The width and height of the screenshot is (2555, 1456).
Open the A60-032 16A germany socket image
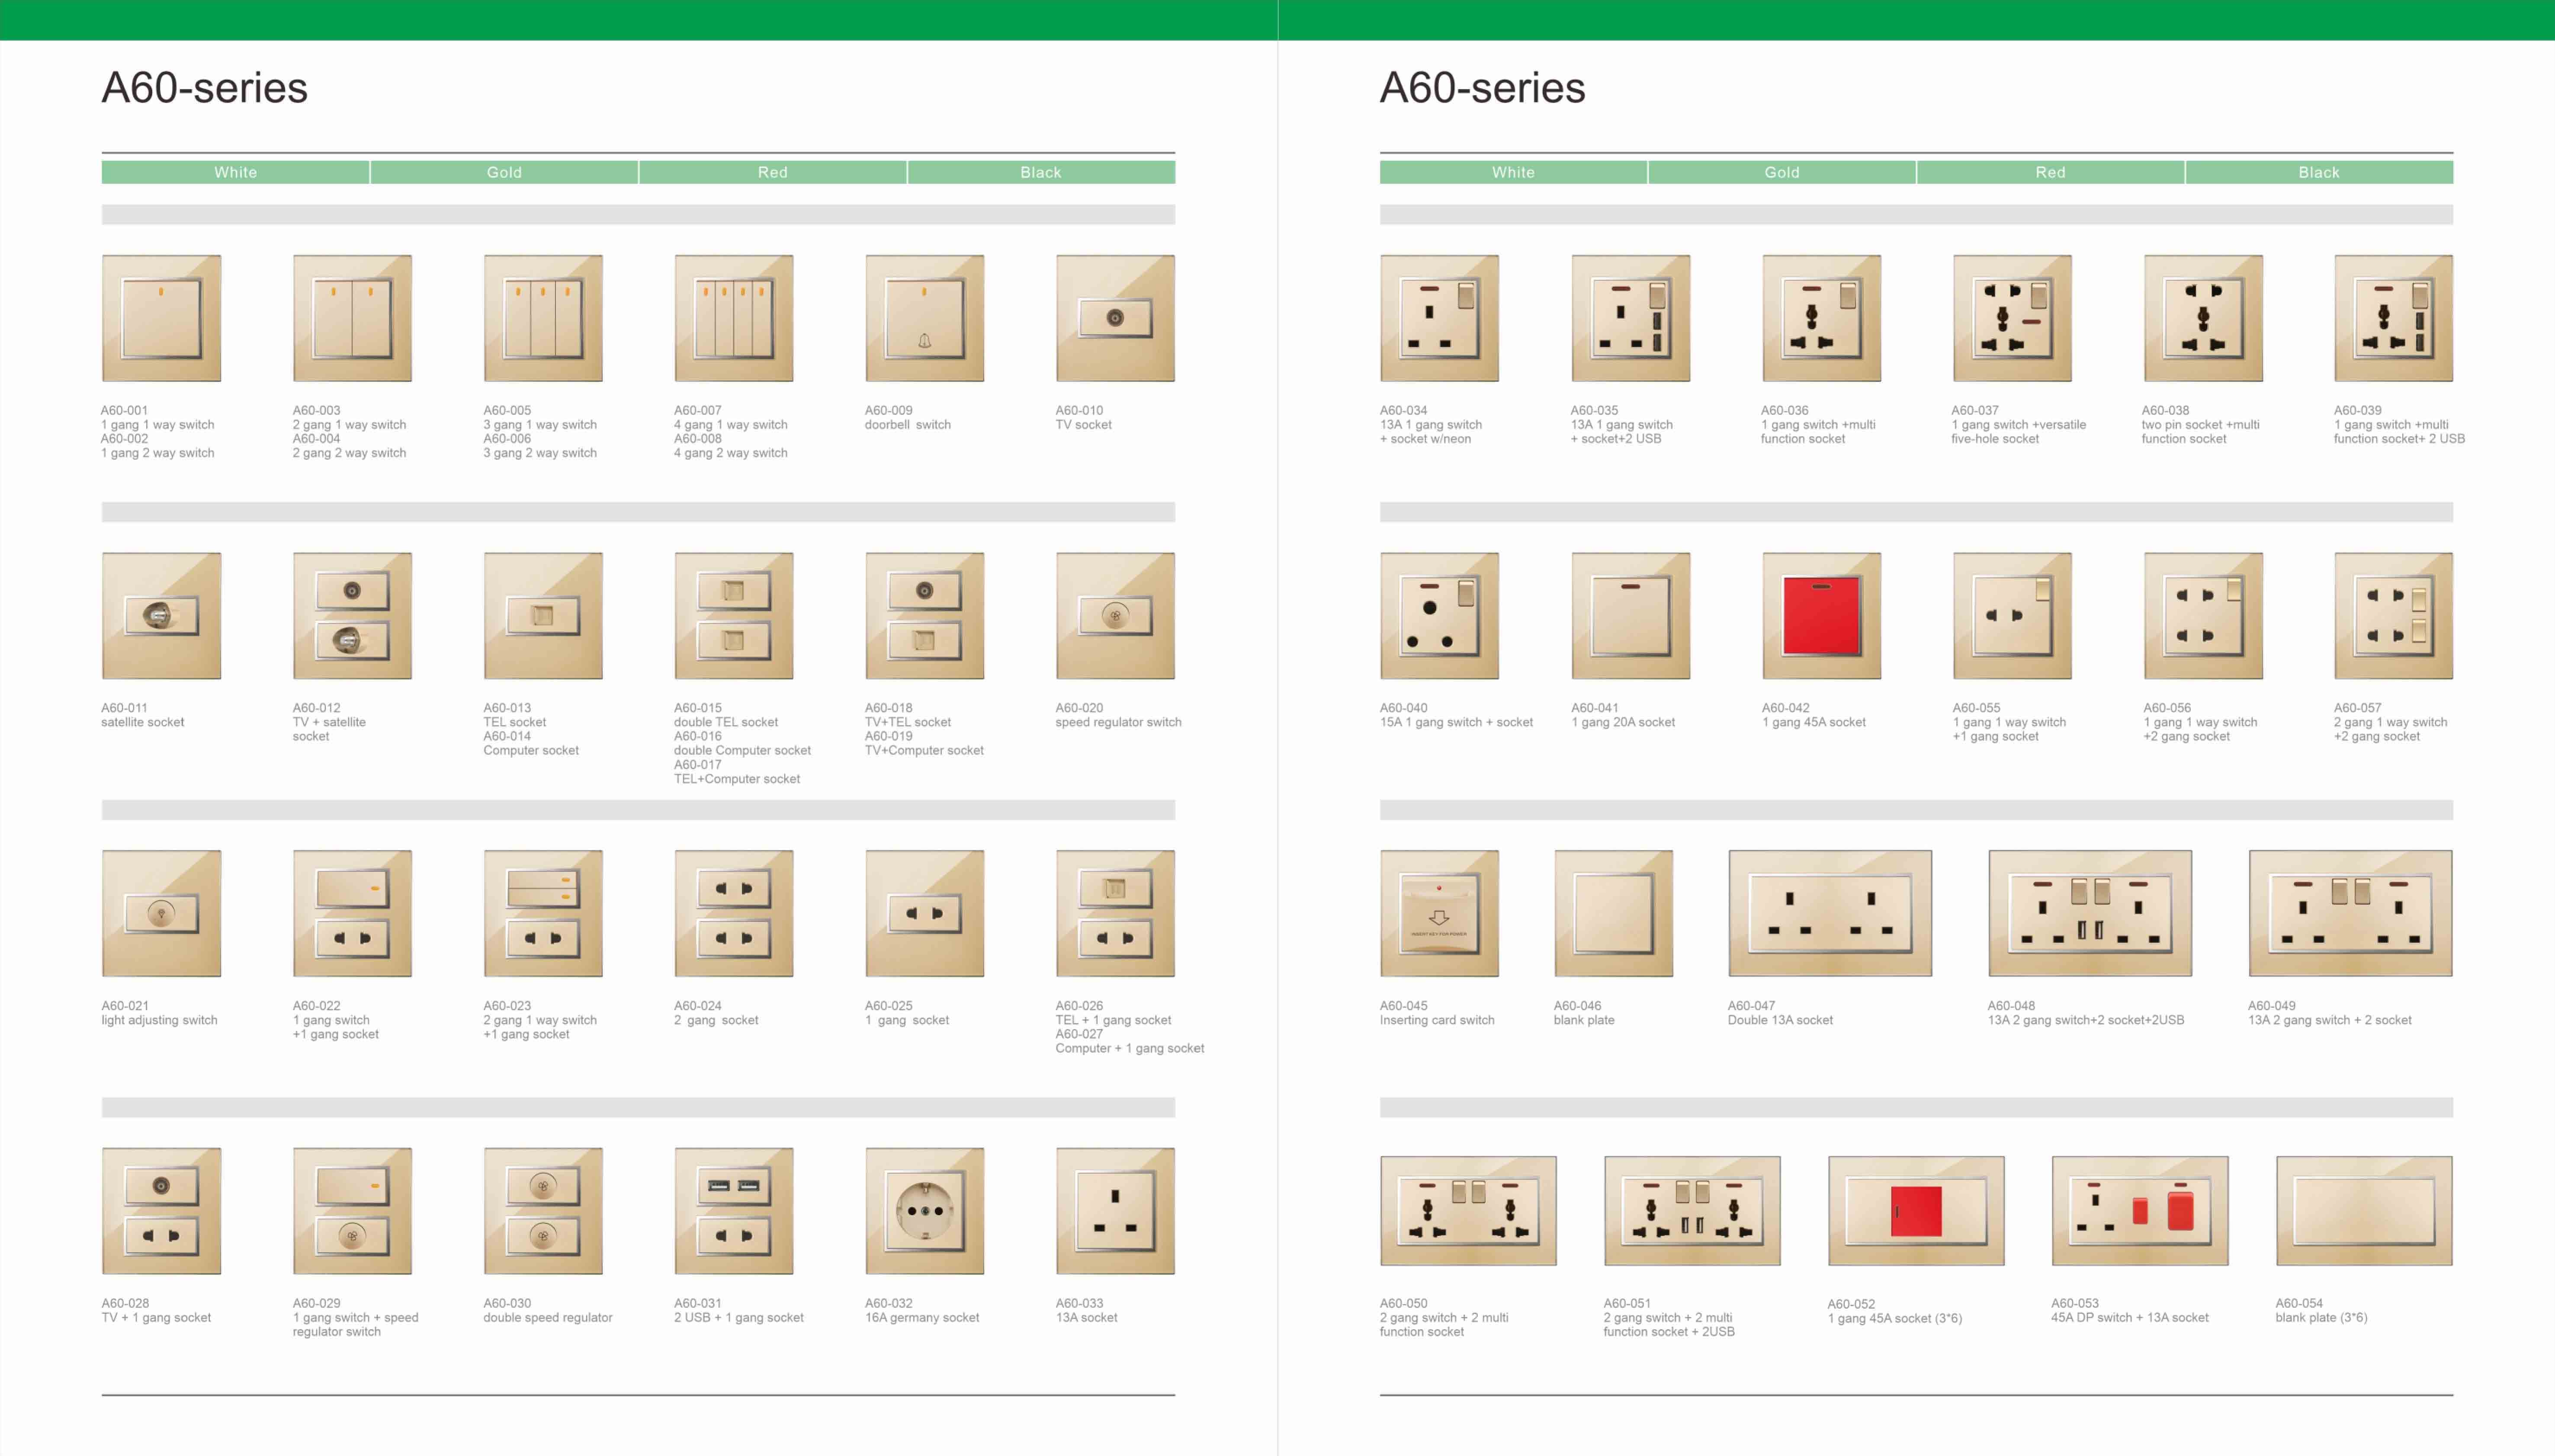tap(924, 1211)
